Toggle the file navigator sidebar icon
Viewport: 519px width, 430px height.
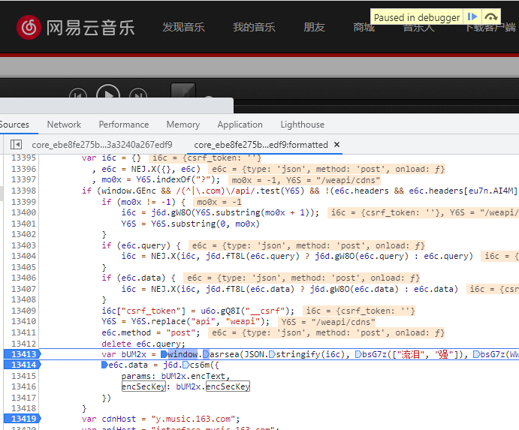(x=16, y=145)
